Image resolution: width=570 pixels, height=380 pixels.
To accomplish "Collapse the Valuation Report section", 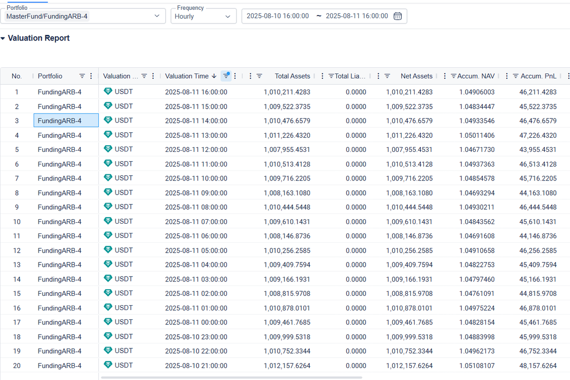I will [x=3, y=39].
